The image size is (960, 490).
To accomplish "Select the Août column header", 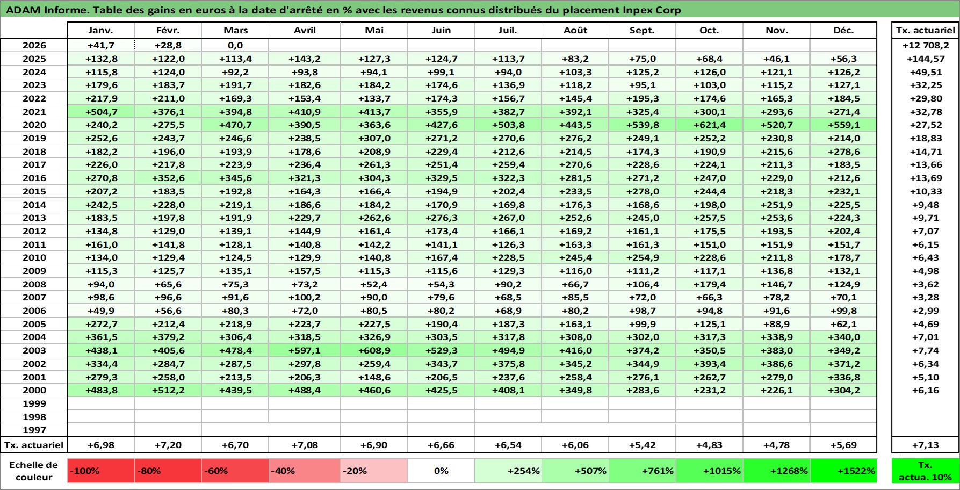I will pyautogui.click(x=575, y=30).
